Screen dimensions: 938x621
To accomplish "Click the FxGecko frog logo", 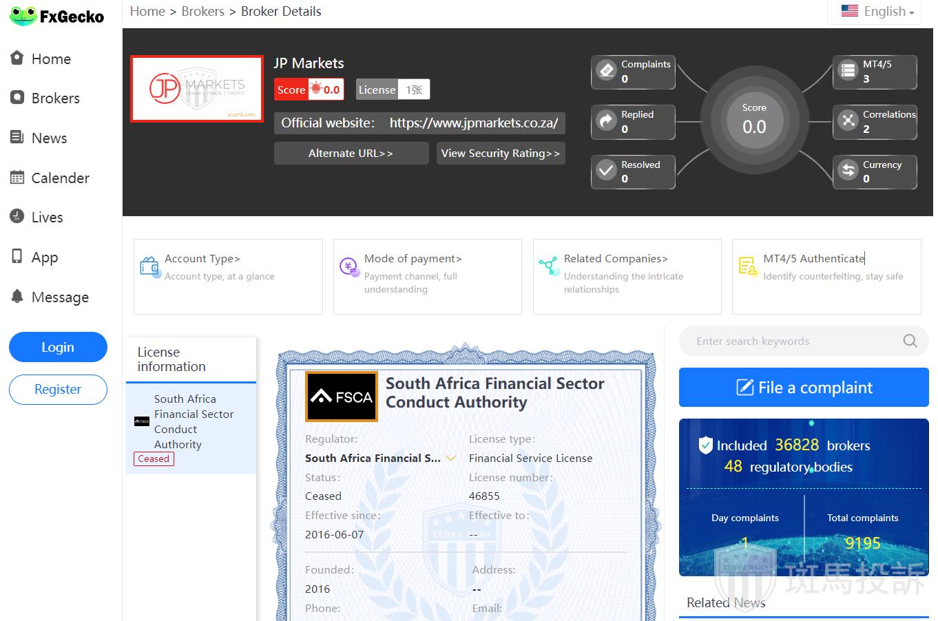I will (x=23, y=17).
